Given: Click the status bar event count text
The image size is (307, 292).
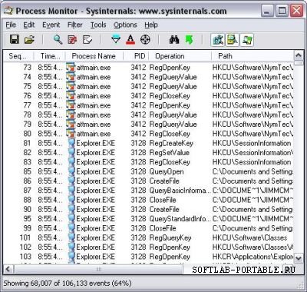Looking at the screenshot, I should click(x=68, y=284).
